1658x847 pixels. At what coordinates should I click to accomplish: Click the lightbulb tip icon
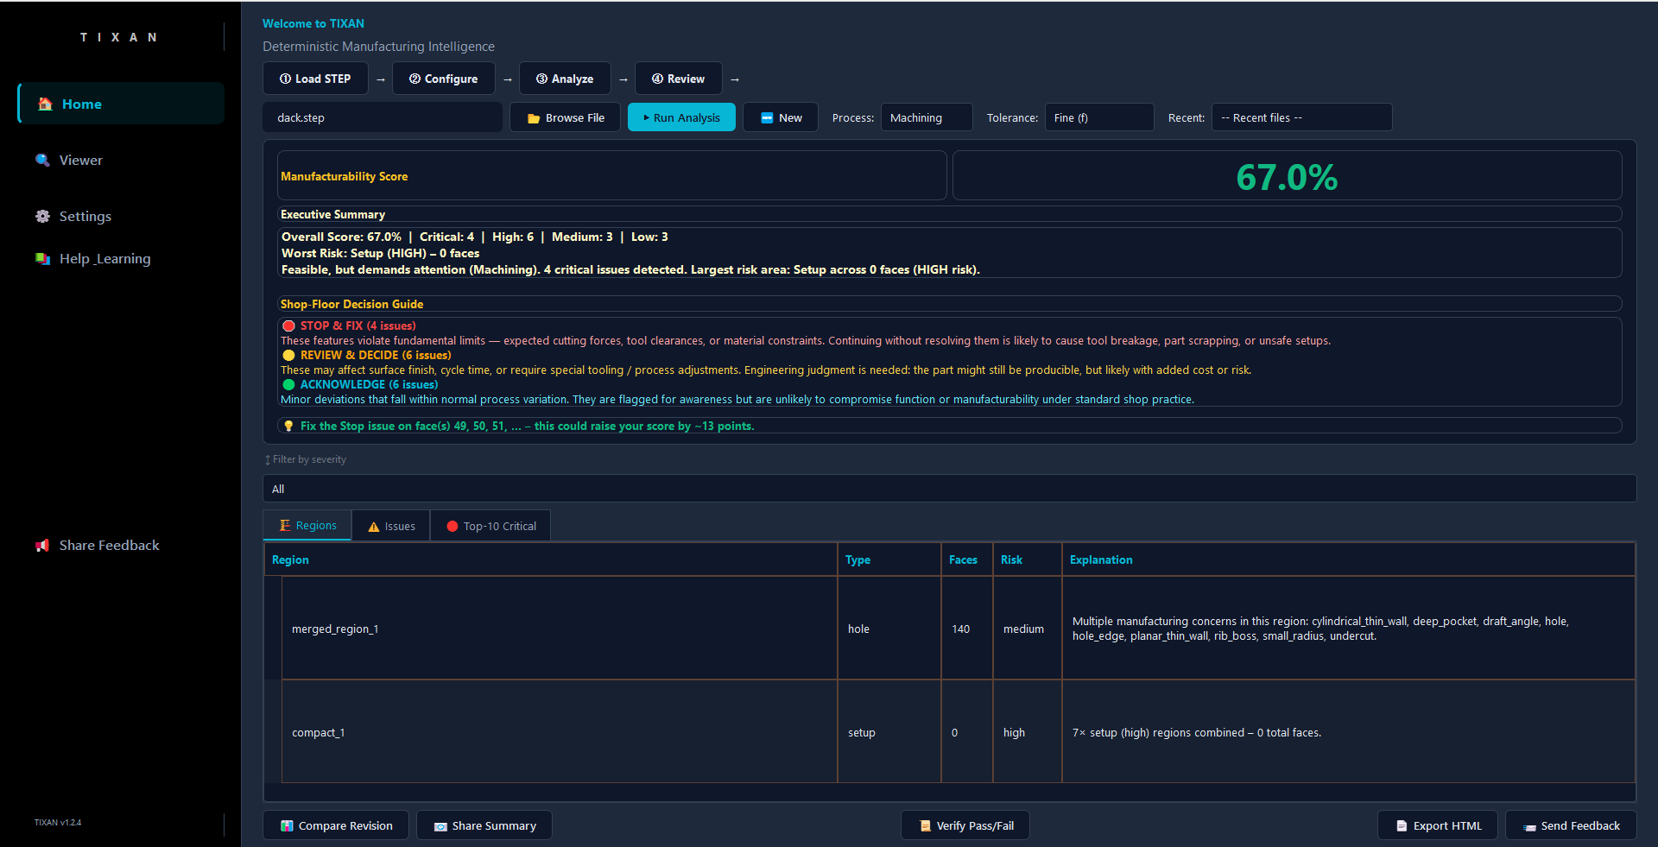pos(289,426)
